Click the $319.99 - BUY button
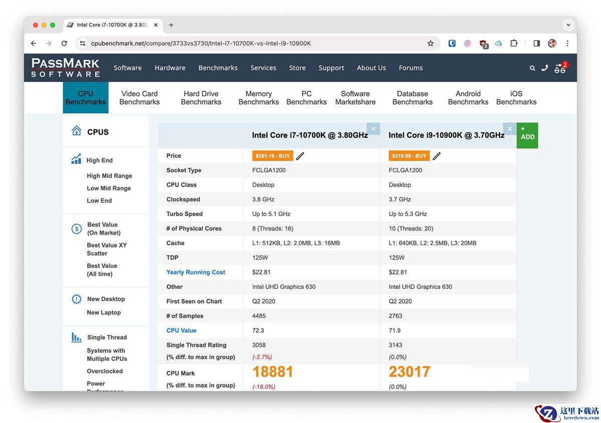This screenshot has height=423, width=601. [x=409, y=156]
